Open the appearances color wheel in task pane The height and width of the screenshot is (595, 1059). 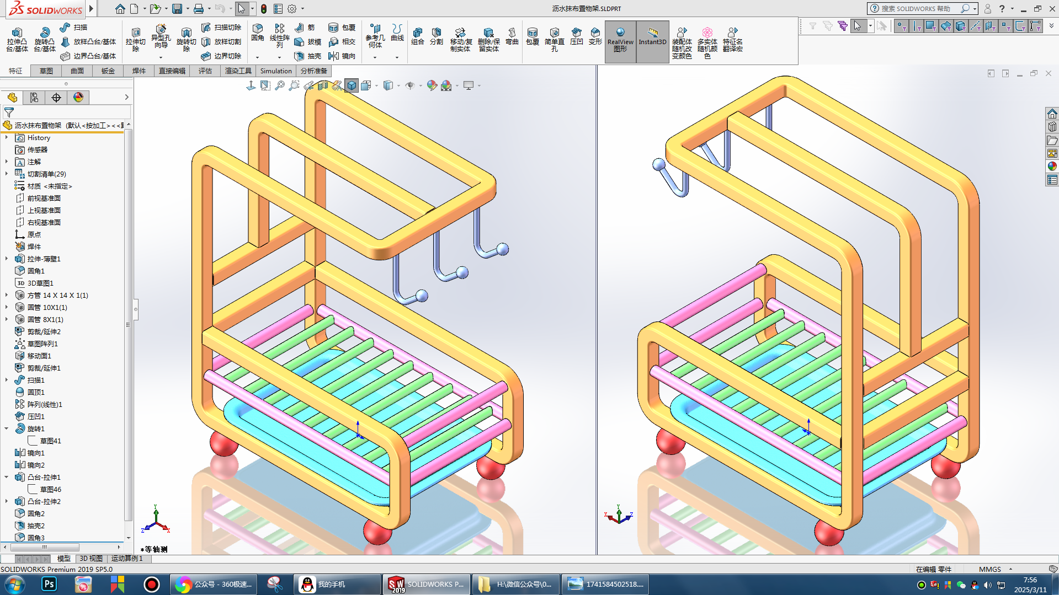[1052, 167]
